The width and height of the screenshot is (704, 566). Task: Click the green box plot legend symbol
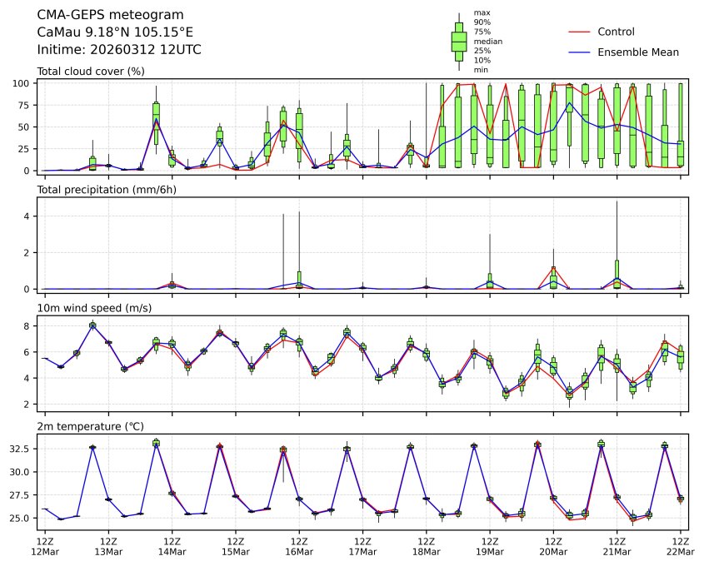pos(458,41)
